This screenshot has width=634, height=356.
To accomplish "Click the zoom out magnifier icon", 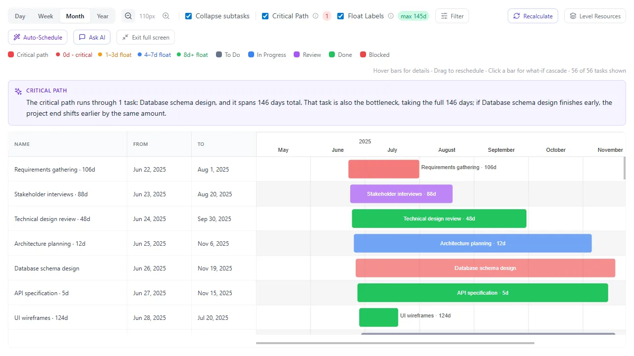I will (x=128, y=16).
